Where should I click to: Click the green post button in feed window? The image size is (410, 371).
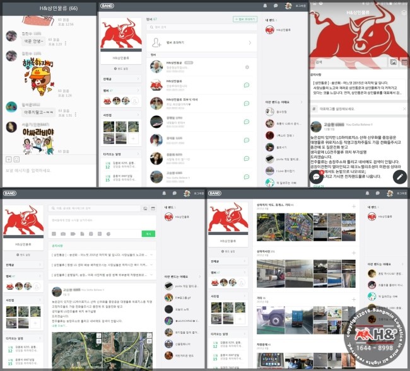pos(148,234)
